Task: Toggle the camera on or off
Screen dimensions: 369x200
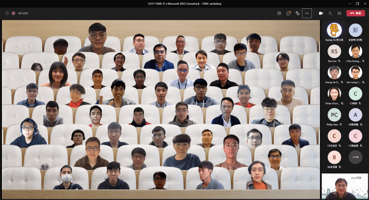Action: coord(321,13)
